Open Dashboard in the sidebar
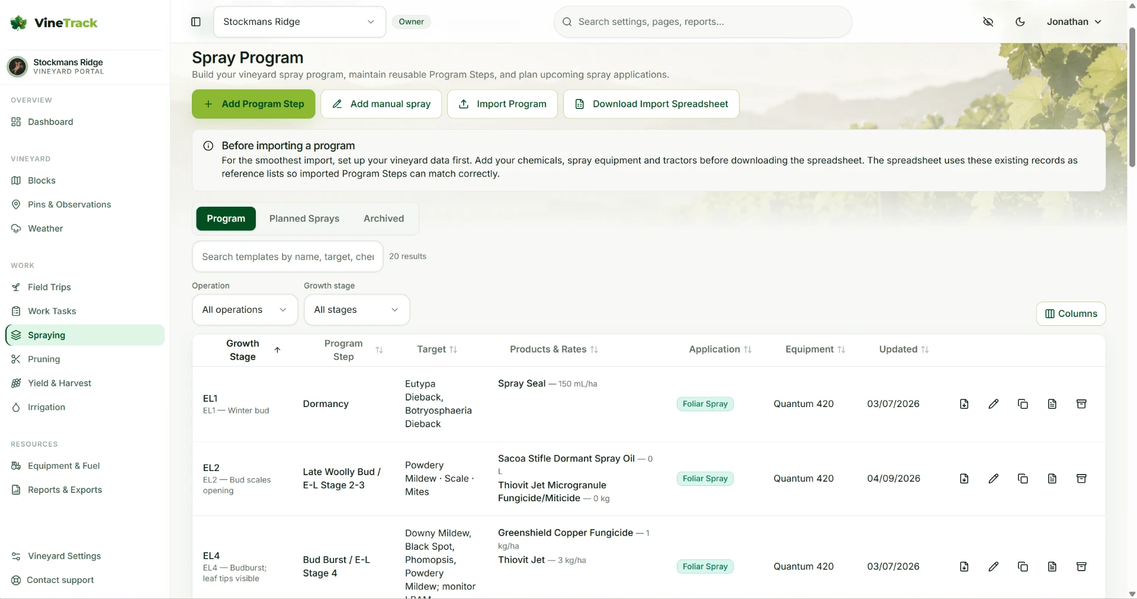The image size is (1137, 599). pos(85,122)
